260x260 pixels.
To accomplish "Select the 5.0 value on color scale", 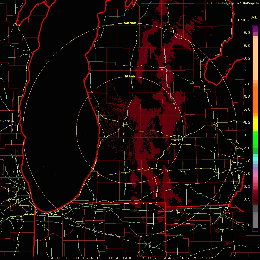I will (247, 109).
